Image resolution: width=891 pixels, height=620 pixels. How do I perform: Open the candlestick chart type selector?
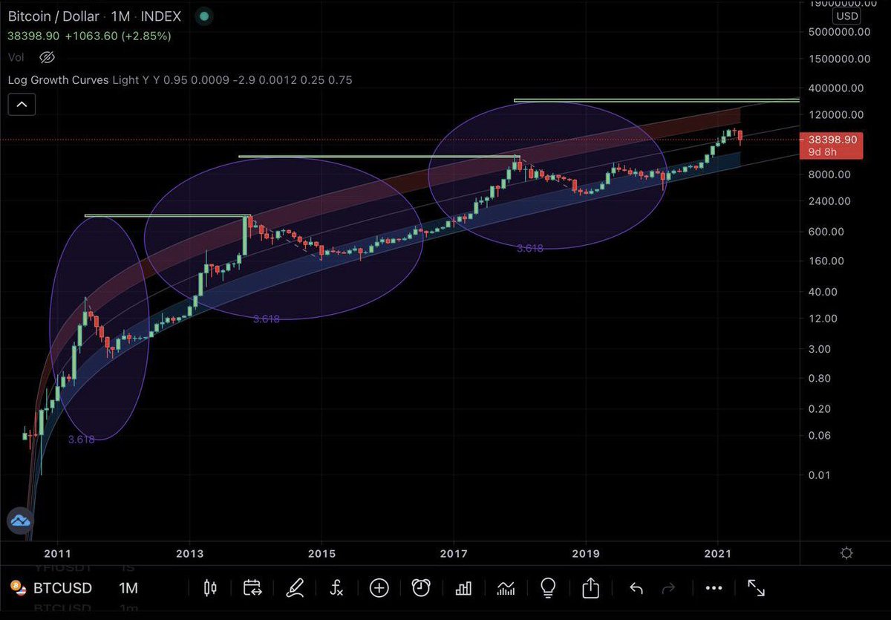pyautogui.click(x=210, y=589)
